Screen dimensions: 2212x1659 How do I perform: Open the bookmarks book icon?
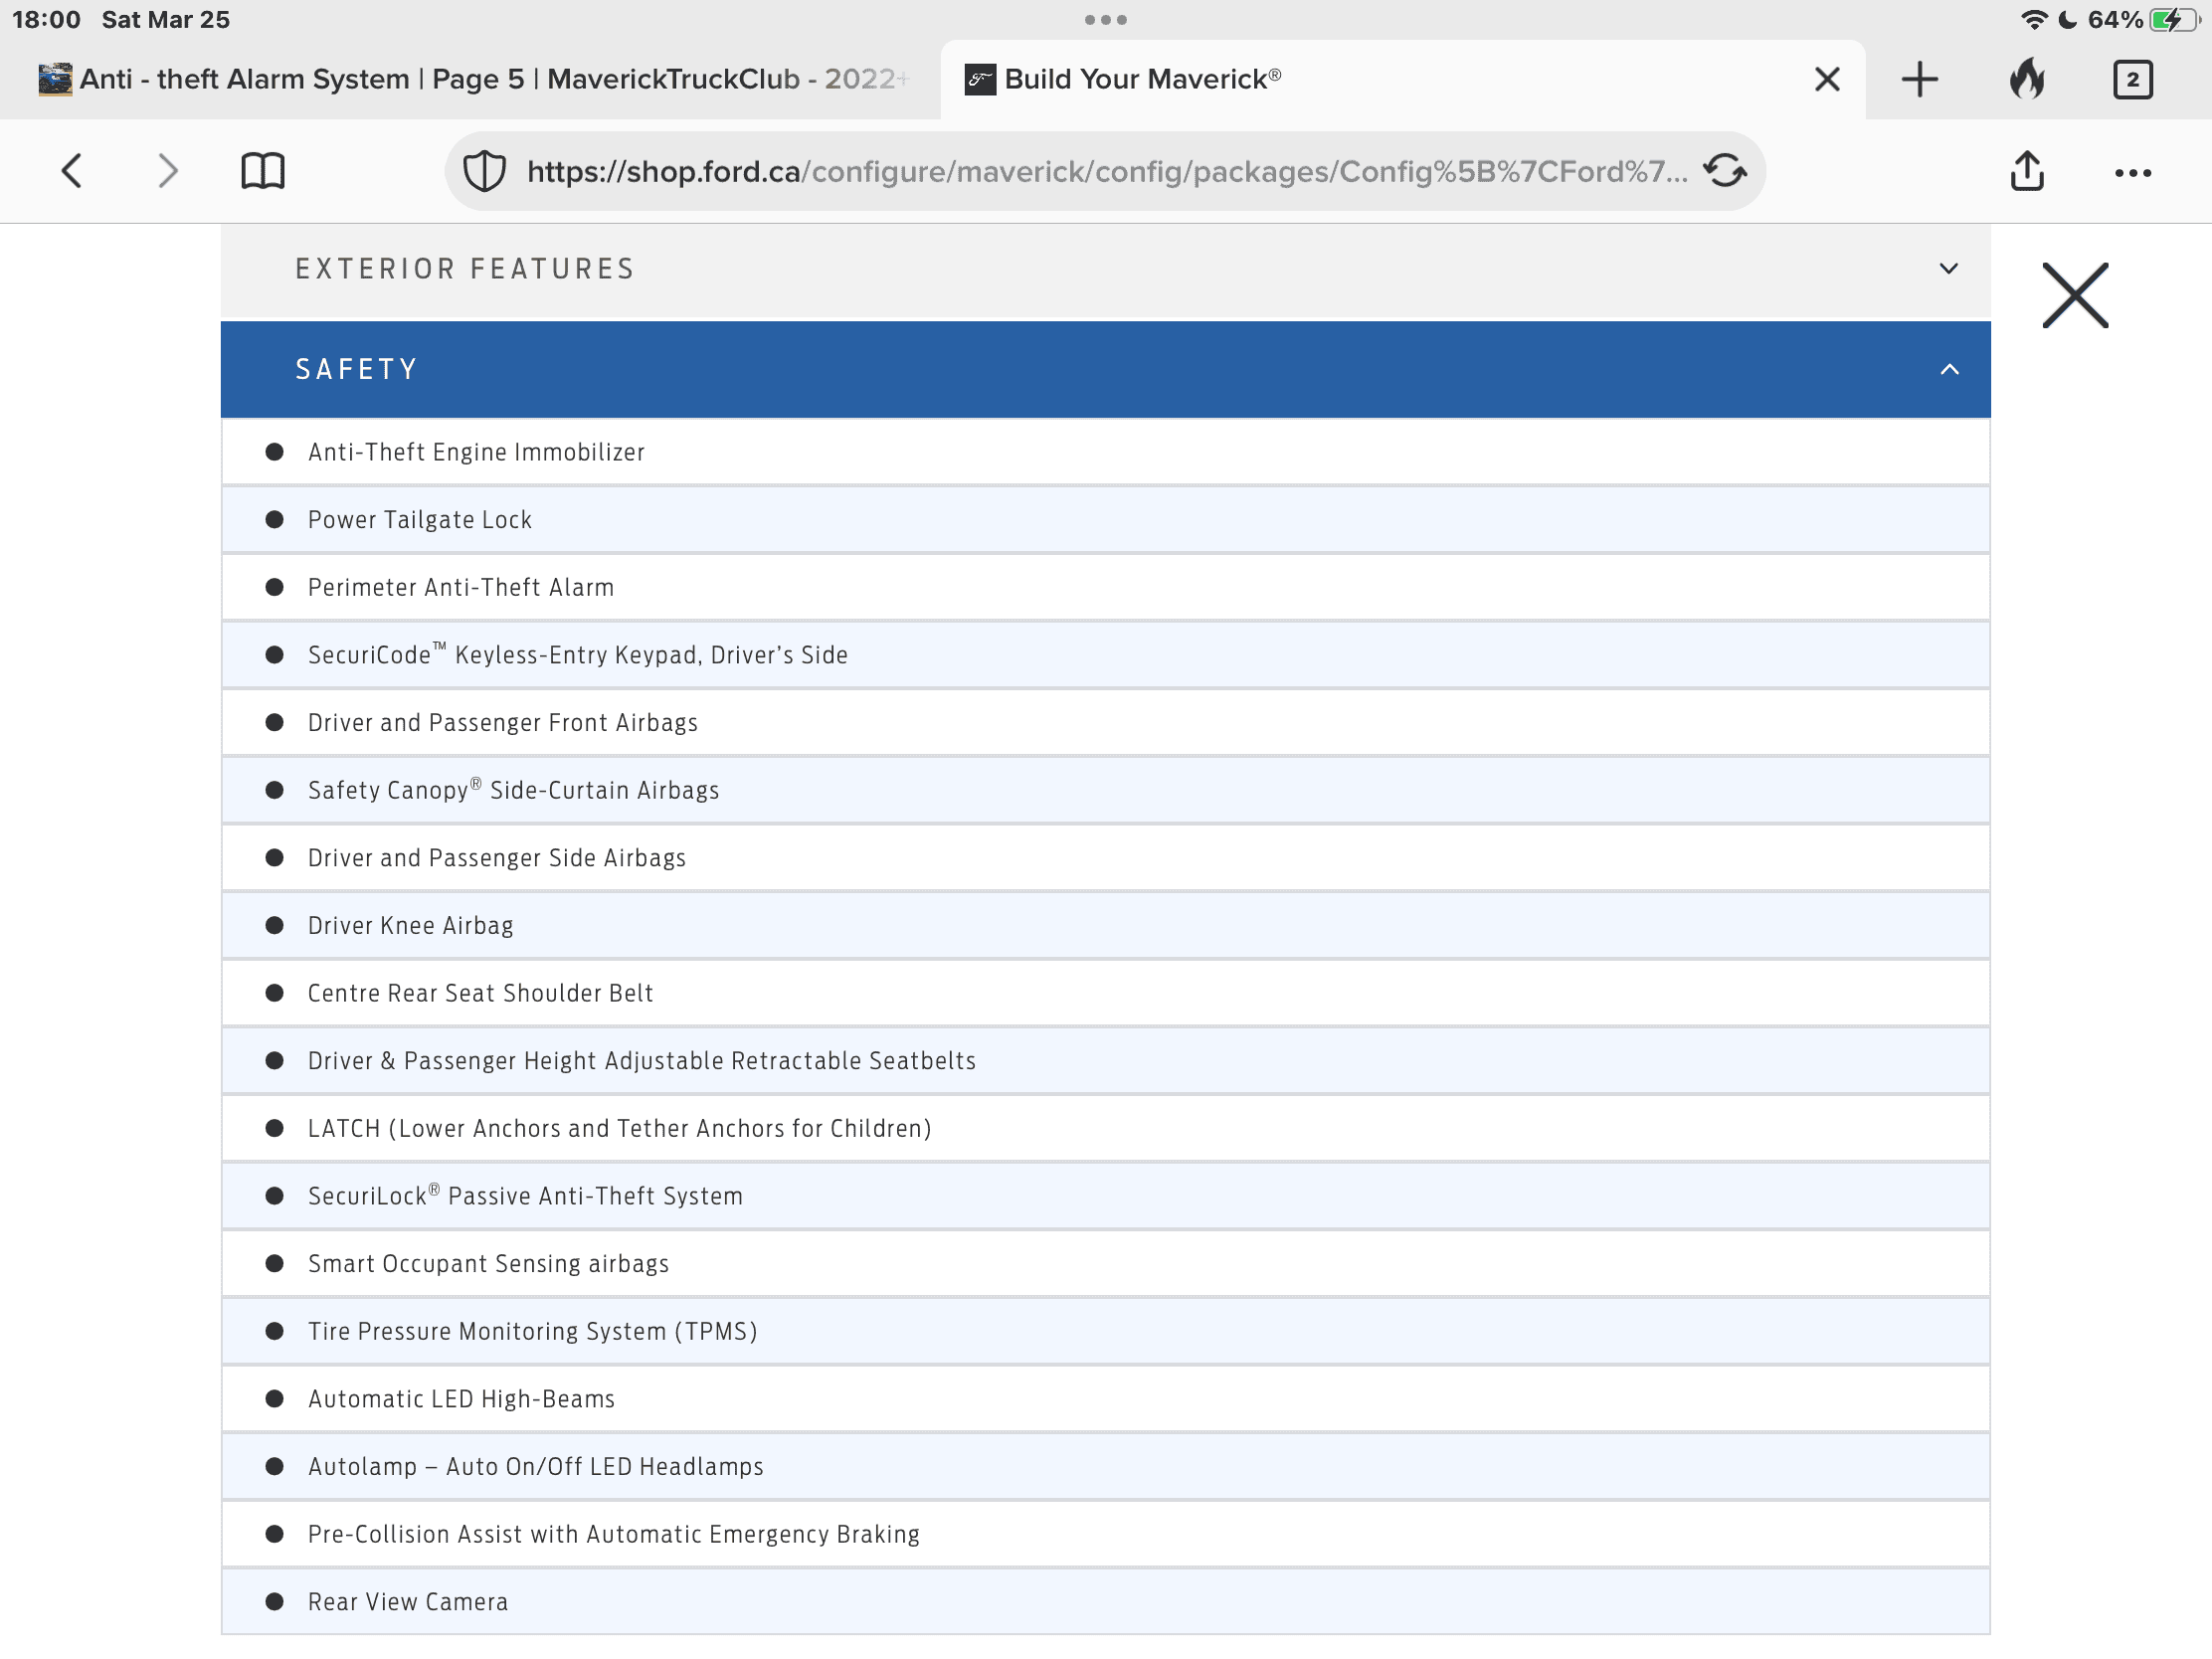pyautogui.click(x=263, y=171)
